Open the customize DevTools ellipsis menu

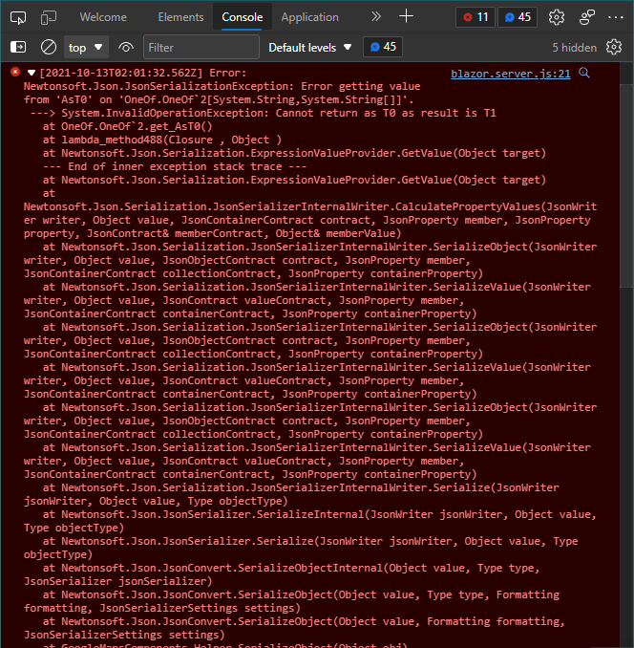(616, 17)
